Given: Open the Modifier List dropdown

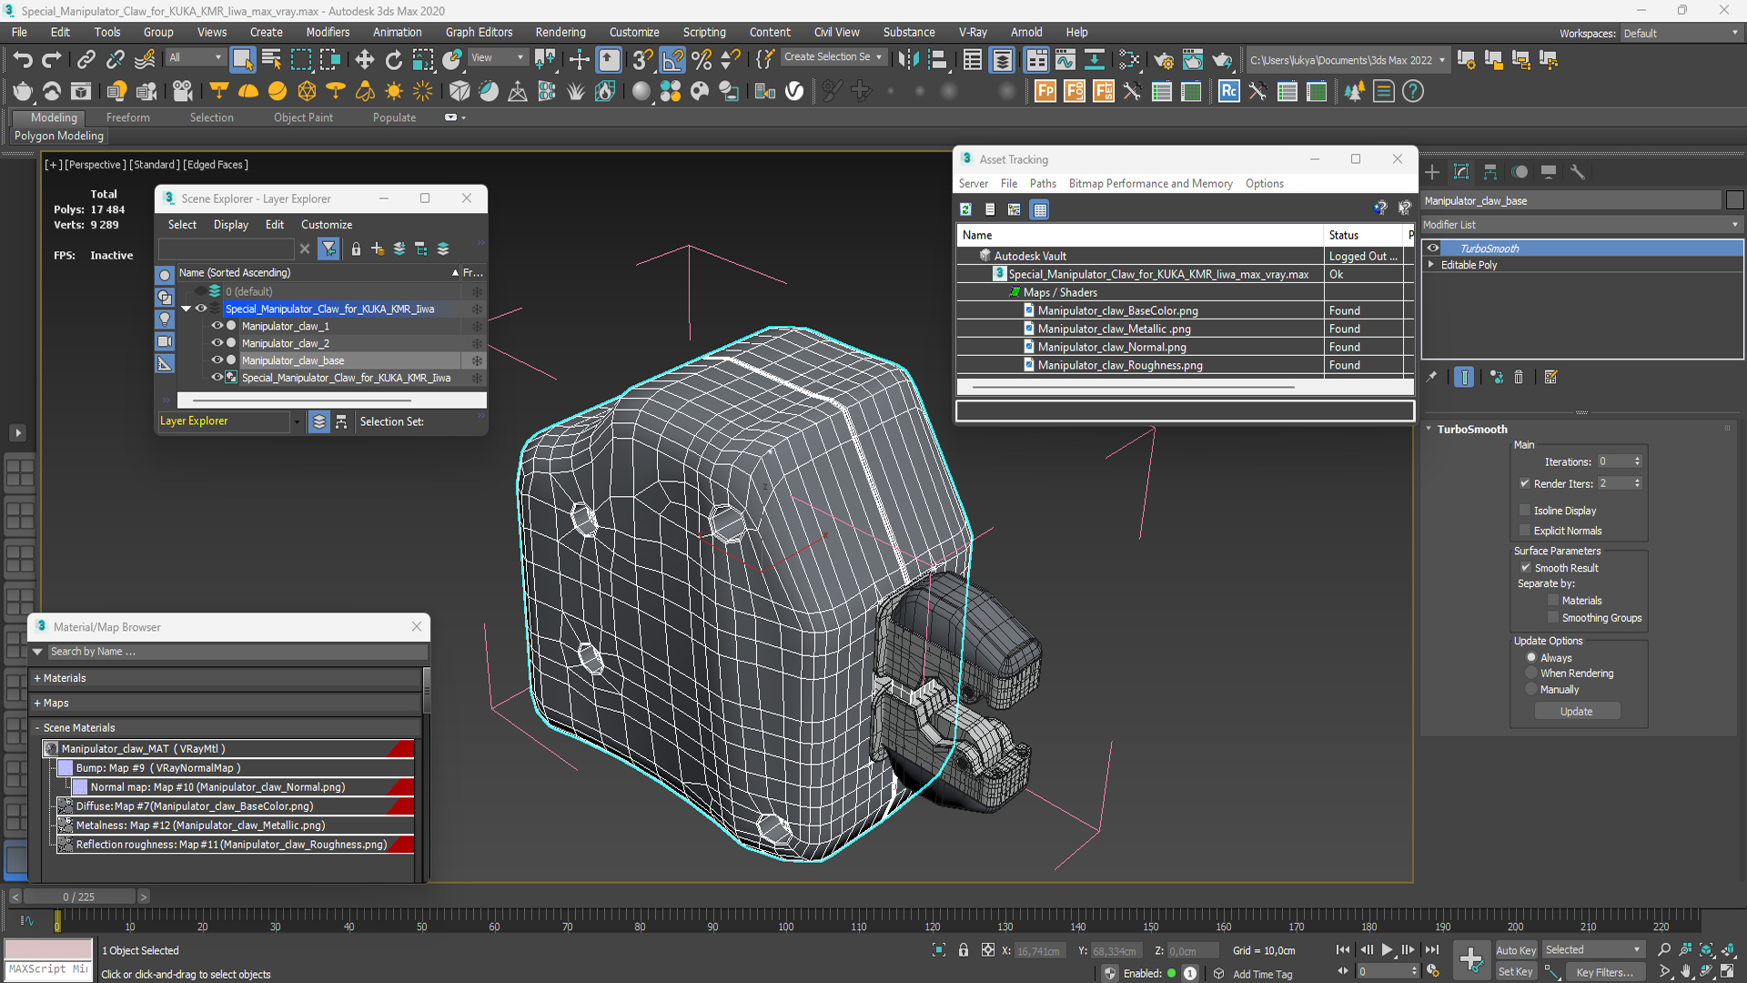Looking at the screenshot, I should (x=1581, y=225).
